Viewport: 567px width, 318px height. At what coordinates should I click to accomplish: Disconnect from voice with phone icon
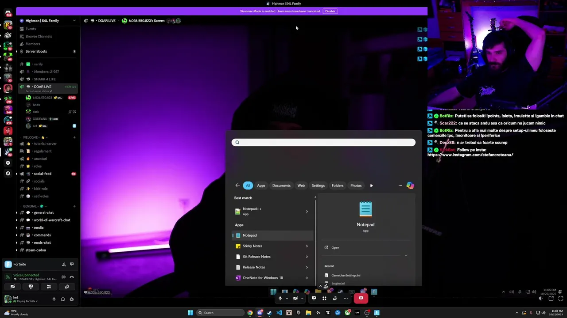pyautogui.click(x=72, y=277)
